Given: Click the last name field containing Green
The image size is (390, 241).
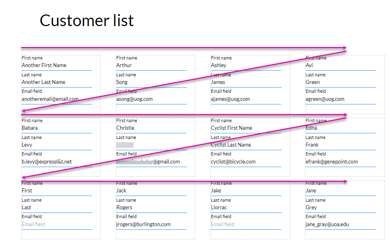Looking at the screenshot, I should click(x=340, y=82).
